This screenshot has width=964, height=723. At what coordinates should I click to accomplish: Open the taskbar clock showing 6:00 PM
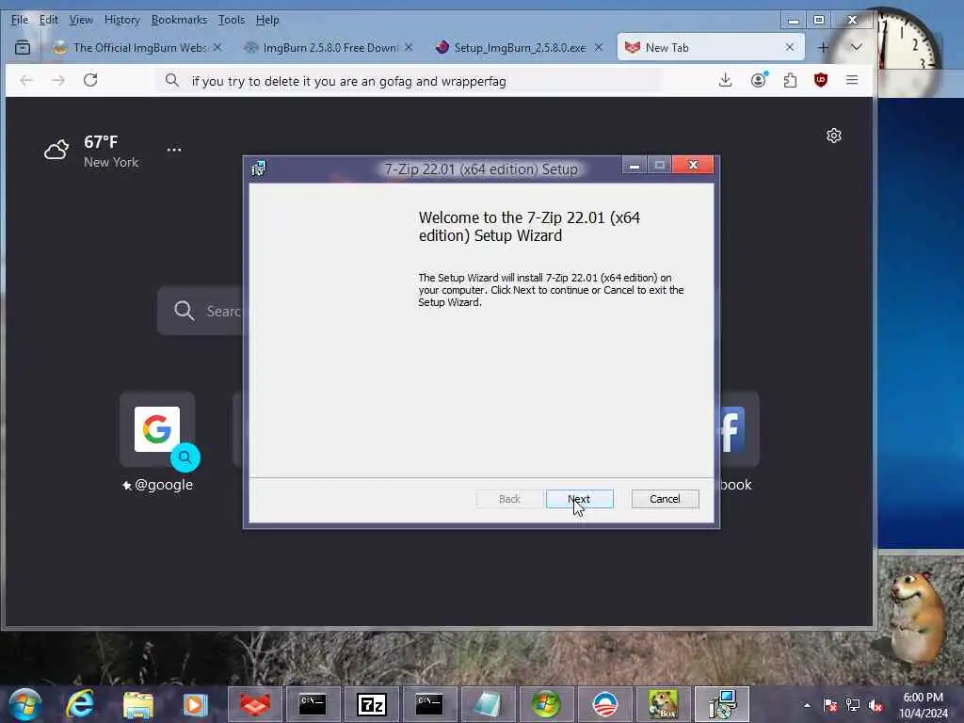pos(923,705)
